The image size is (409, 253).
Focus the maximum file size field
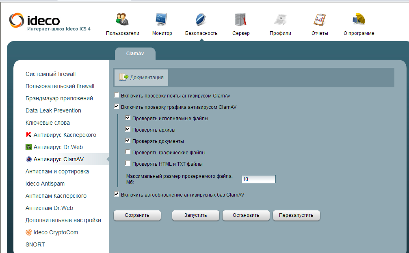coord(258,179)
